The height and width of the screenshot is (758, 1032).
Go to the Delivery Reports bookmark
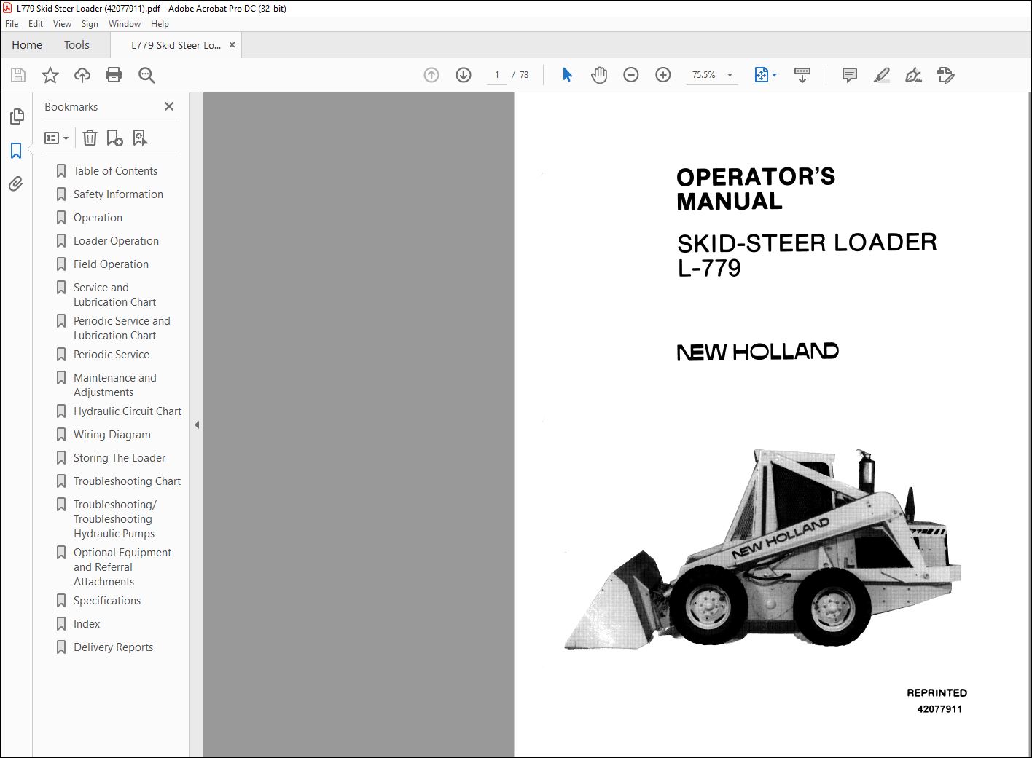tap(113, 647)
